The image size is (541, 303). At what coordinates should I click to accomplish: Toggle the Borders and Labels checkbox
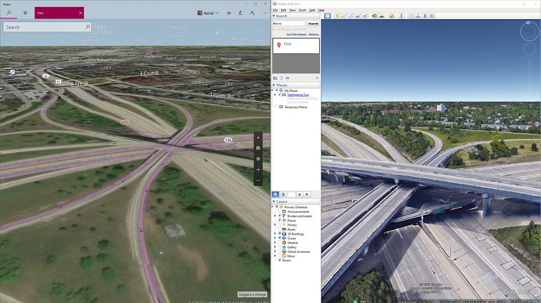(x=280, y=216)
